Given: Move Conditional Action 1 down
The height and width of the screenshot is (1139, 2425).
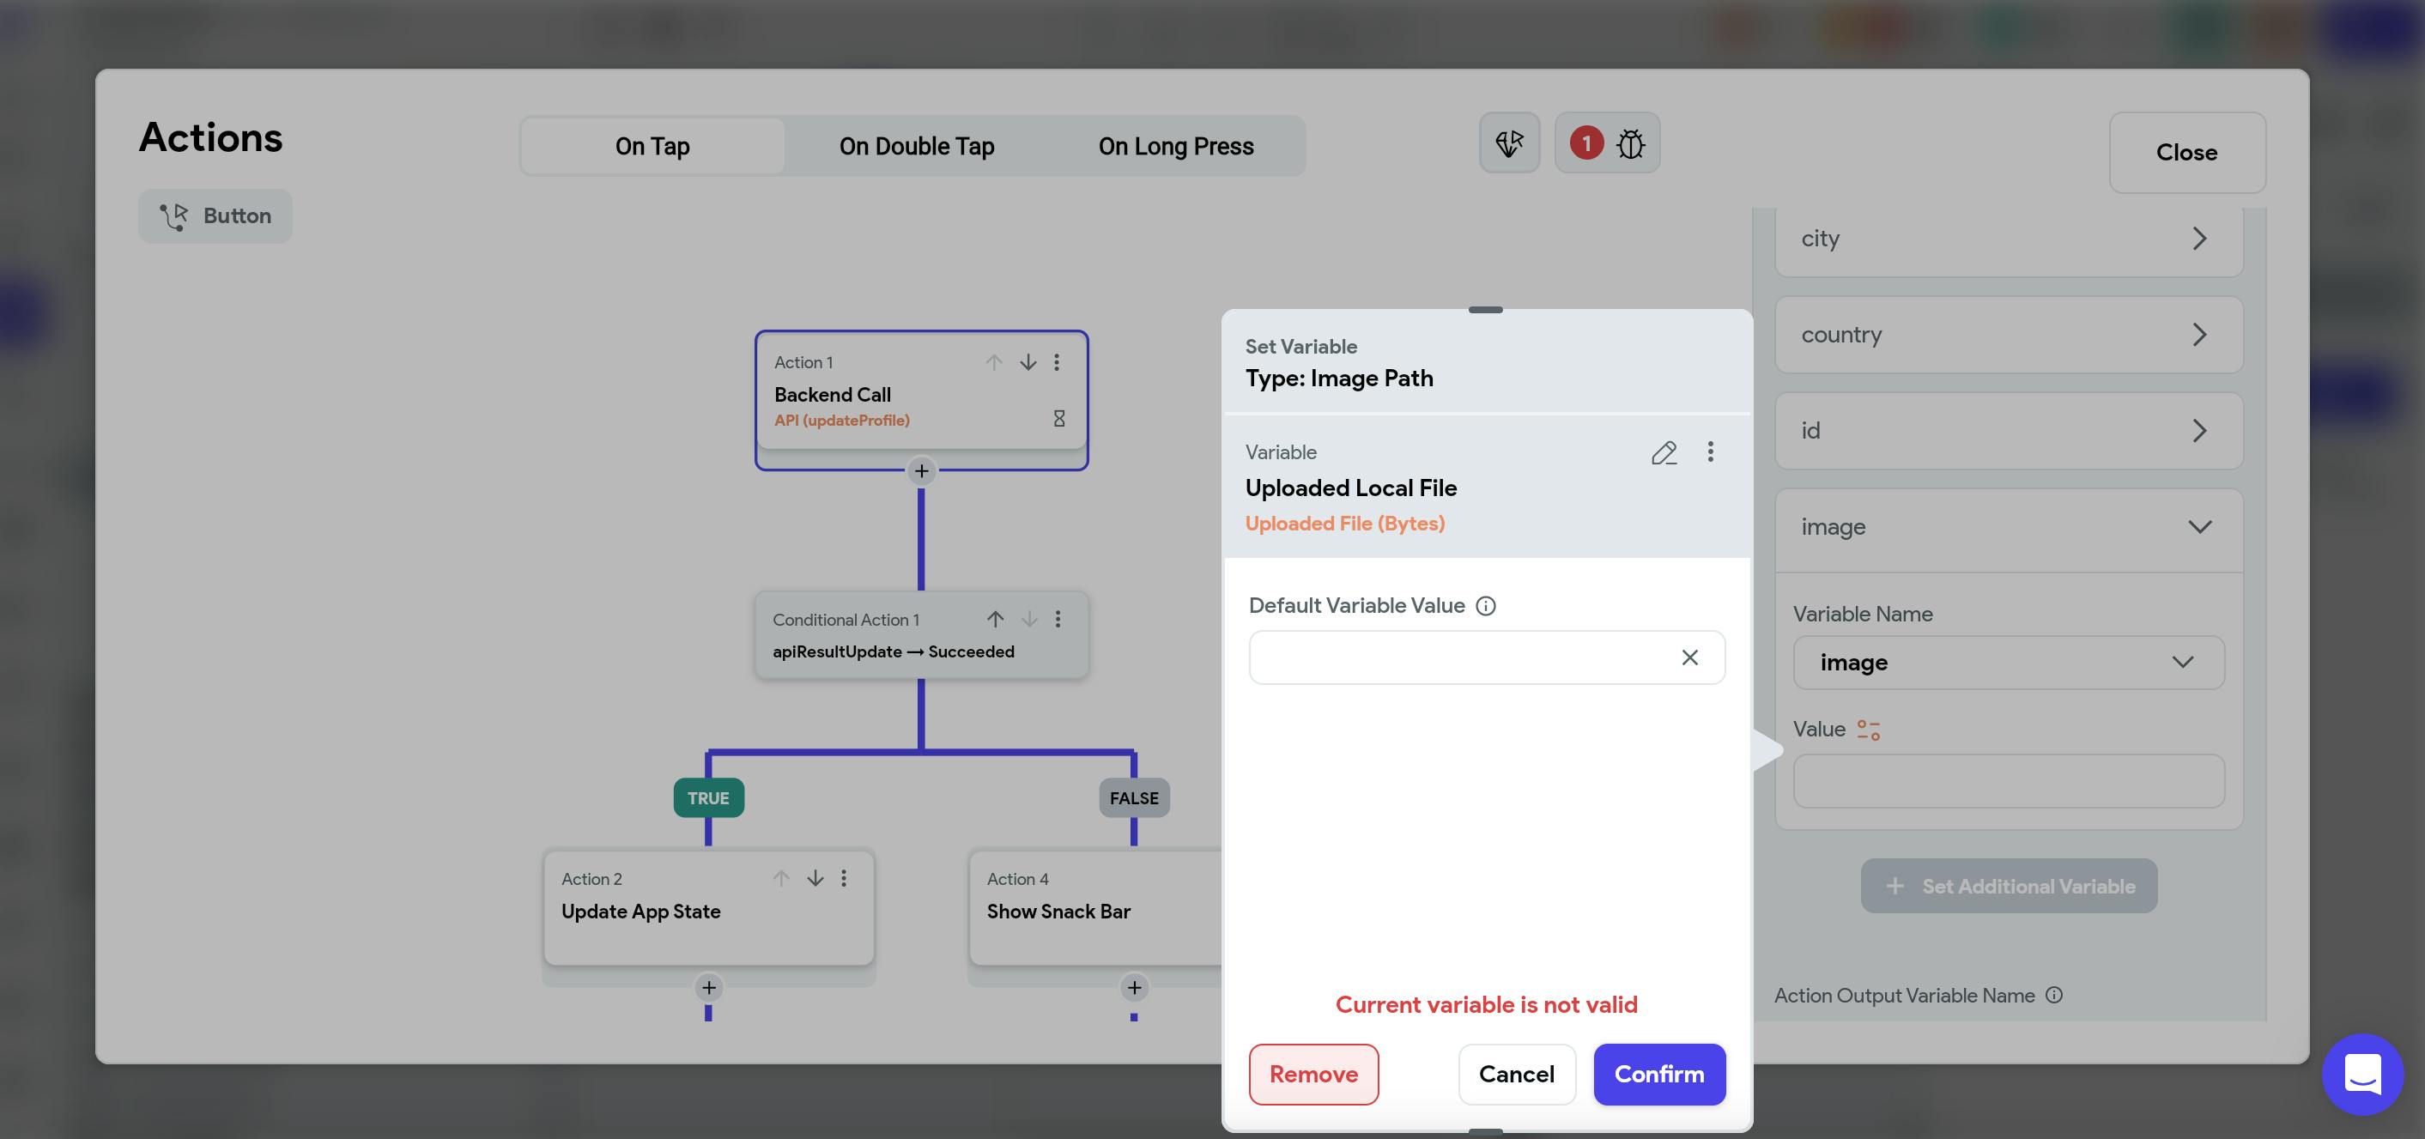Looking at the screenshot, I should [x=1029, y=619].
